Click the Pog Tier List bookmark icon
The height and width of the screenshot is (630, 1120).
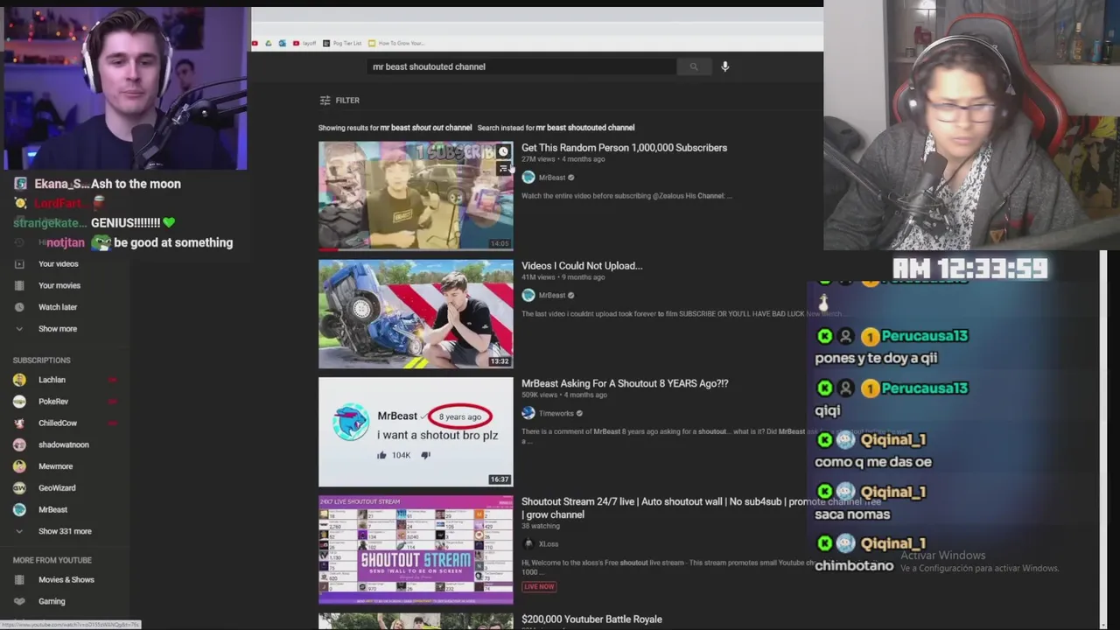[326, 43]
